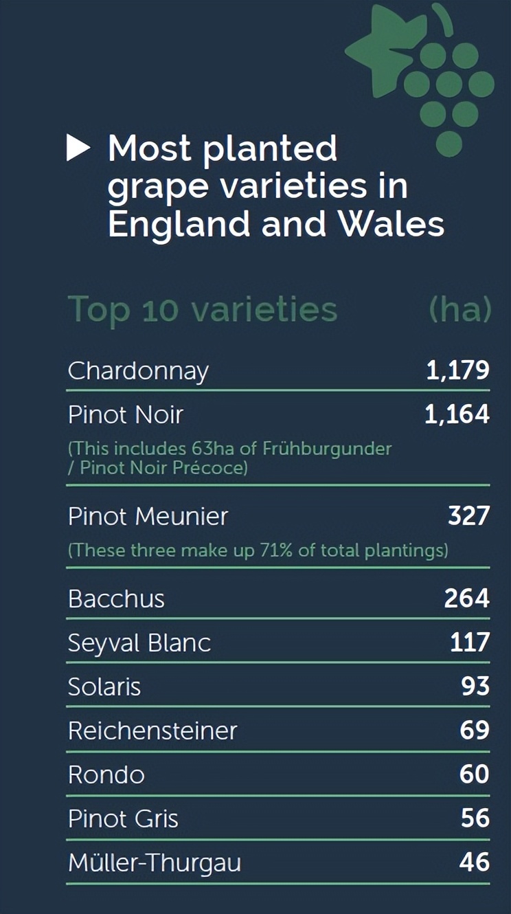The width and height of the screenshot is (511, 914).
Task: Select the Chardonnay row label
Action: tap(138, 371)
